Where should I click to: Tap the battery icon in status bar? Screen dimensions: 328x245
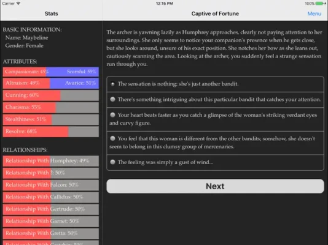319,3
